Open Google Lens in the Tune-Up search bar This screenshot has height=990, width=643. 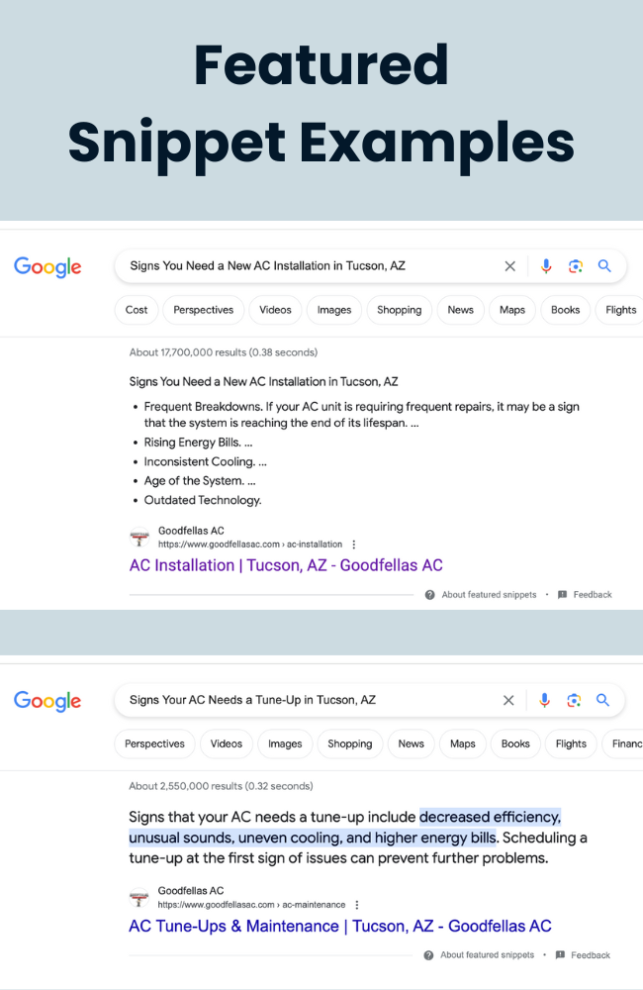[574, 700]
